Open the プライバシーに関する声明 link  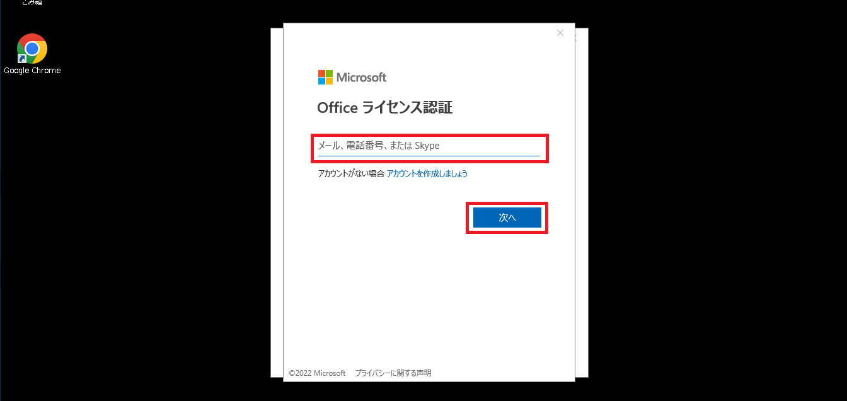393,373
